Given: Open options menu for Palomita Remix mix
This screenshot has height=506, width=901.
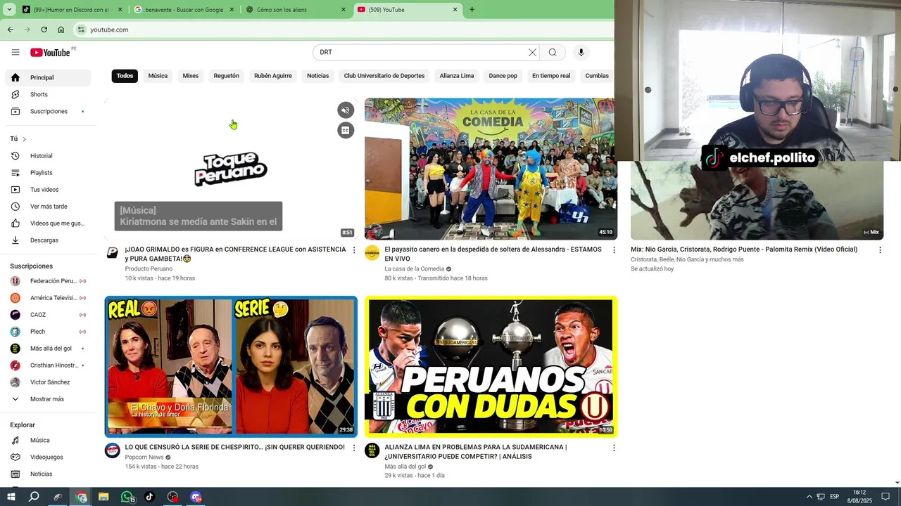Looking at the screenshot, I should point(880,250).
